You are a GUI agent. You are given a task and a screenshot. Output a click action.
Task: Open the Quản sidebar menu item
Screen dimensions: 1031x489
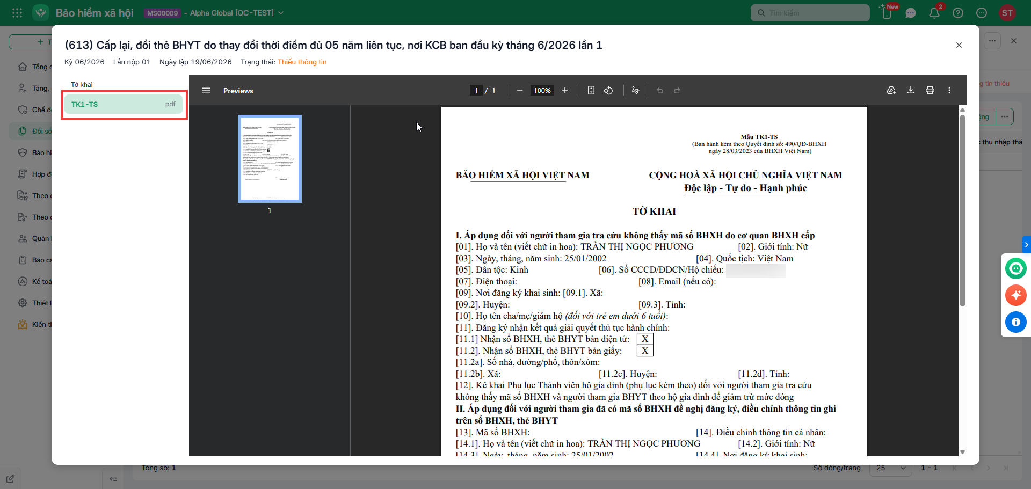point(33,238)
